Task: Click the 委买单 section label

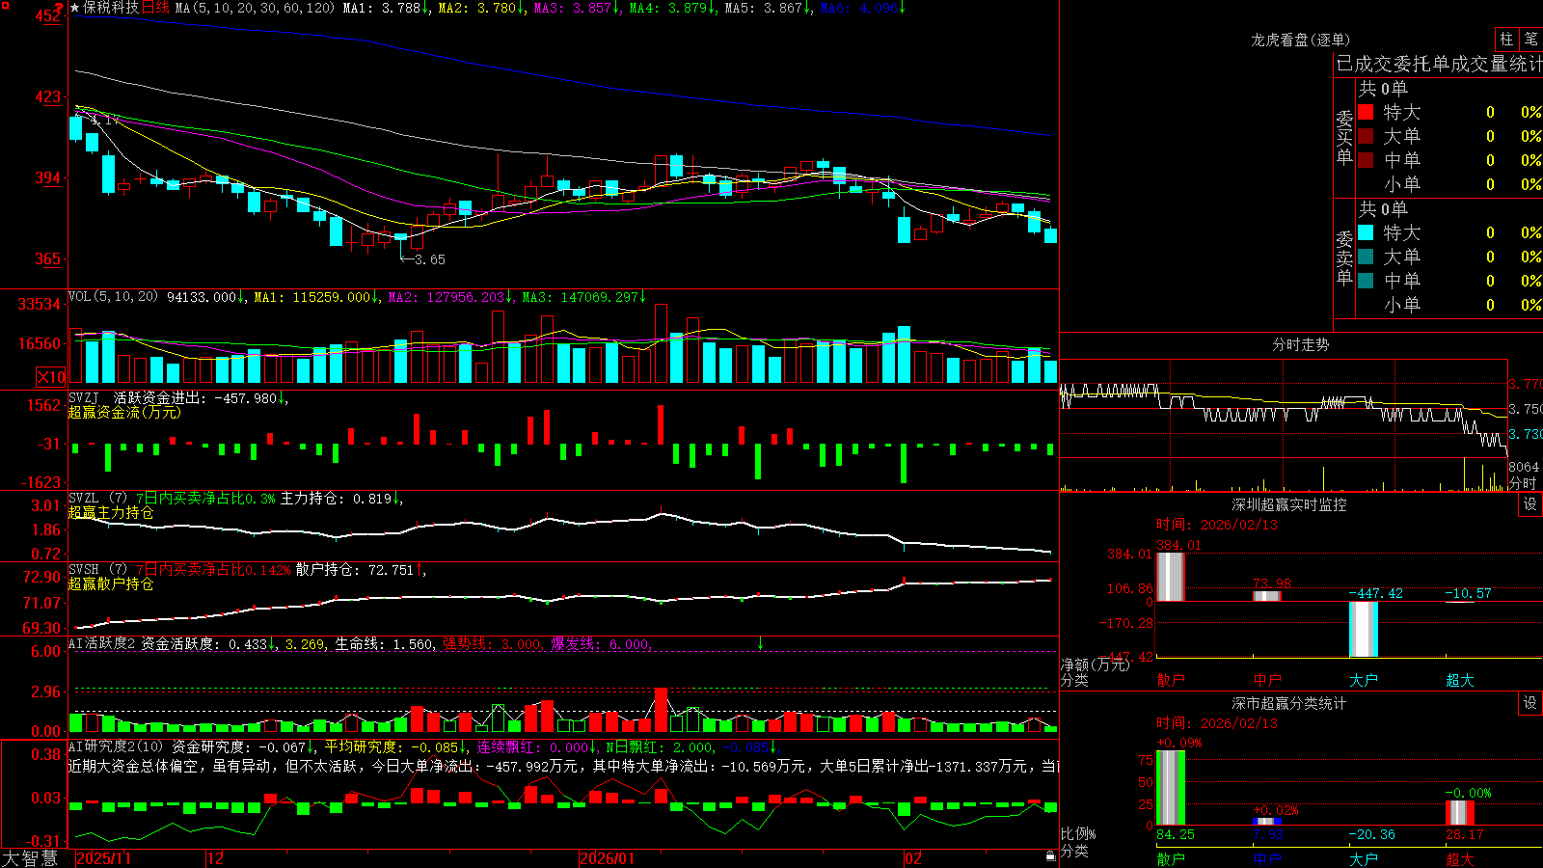Action: click(x=1344, y=137)
